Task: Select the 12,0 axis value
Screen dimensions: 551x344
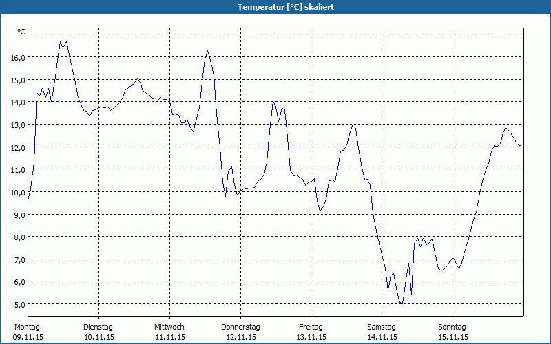Action: 18,147
